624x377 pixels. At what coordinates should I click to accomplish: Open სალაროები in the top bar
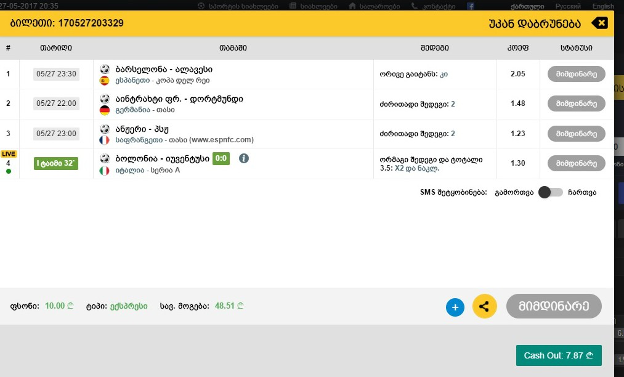click(x=375, y=6)
